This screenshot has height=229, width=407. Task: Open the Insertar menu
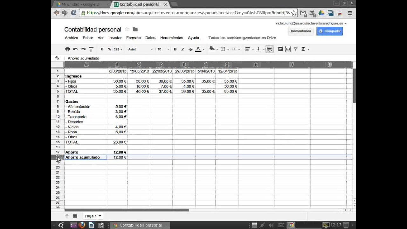tap(115, 38)
